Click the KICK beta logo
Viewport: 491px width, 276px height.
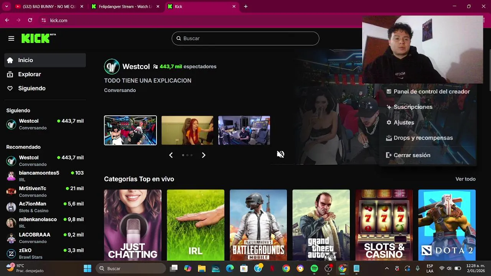(38, 38)
